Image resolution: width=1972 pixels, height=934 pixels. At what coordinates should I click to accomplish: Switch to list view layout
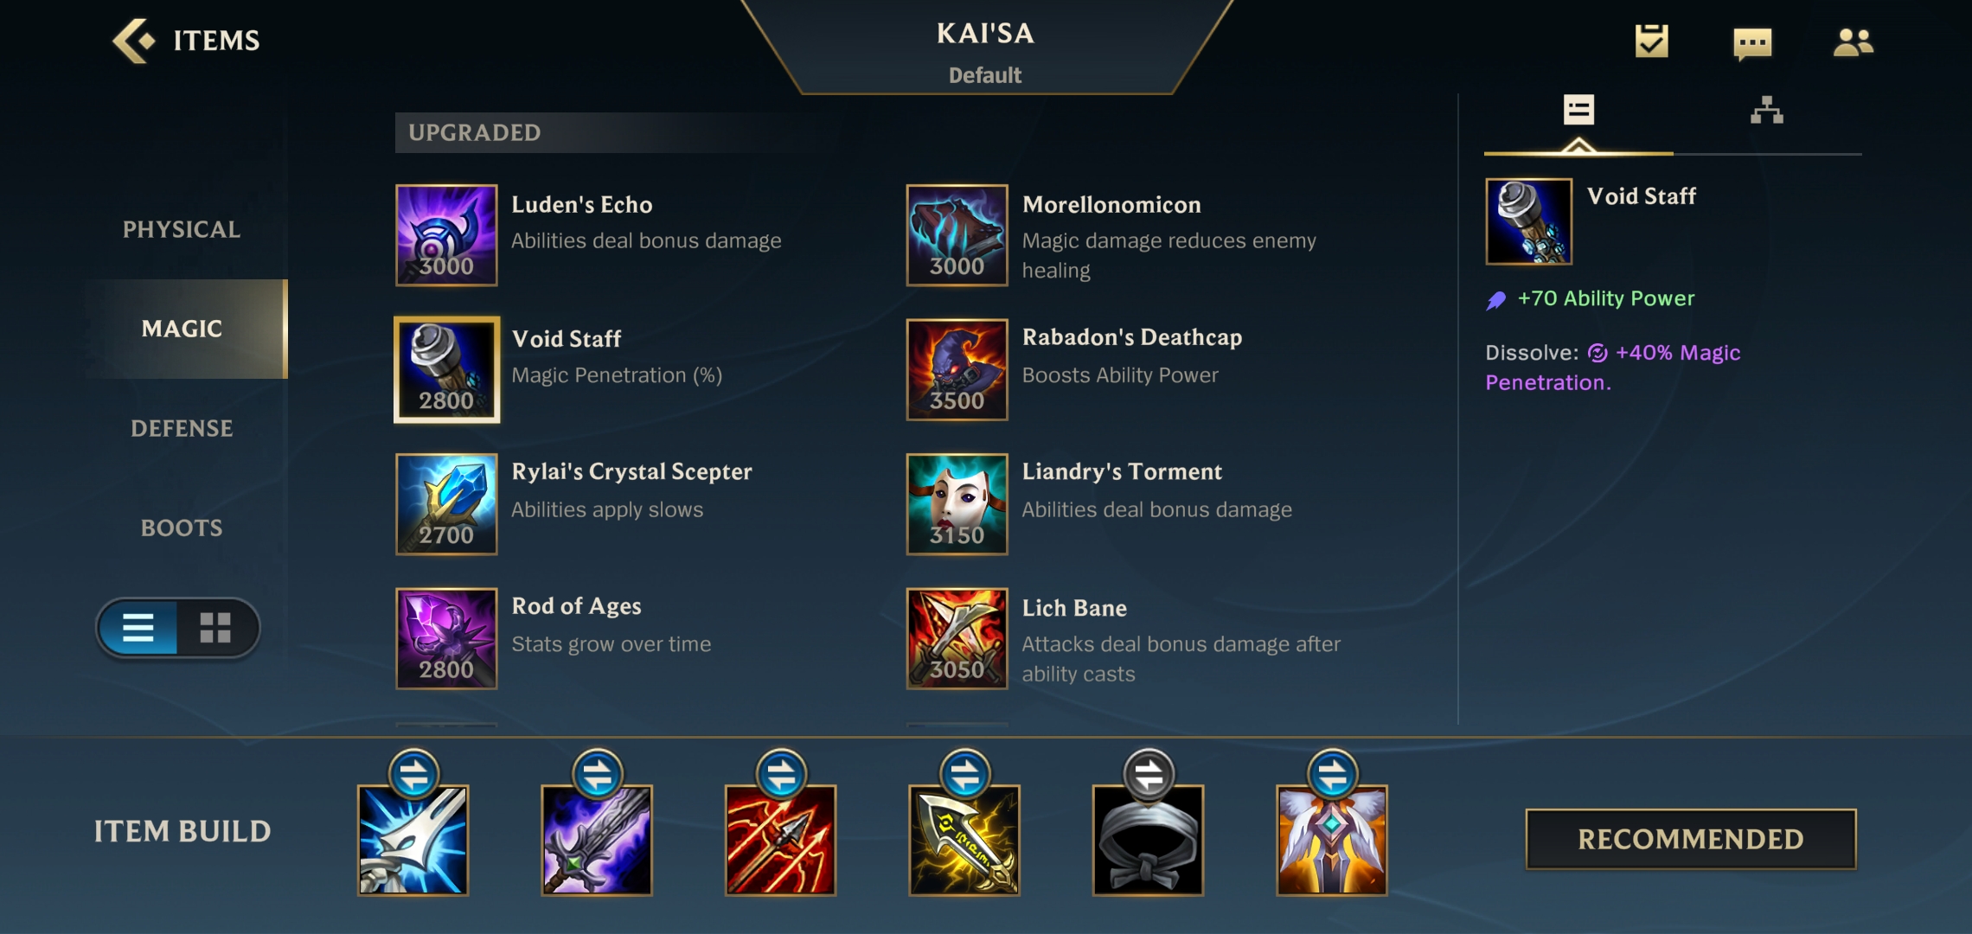coord(138,628)
